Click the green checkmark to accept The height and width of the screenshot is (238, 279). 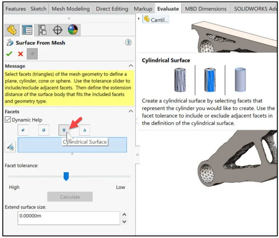click(x=9, y=54)
